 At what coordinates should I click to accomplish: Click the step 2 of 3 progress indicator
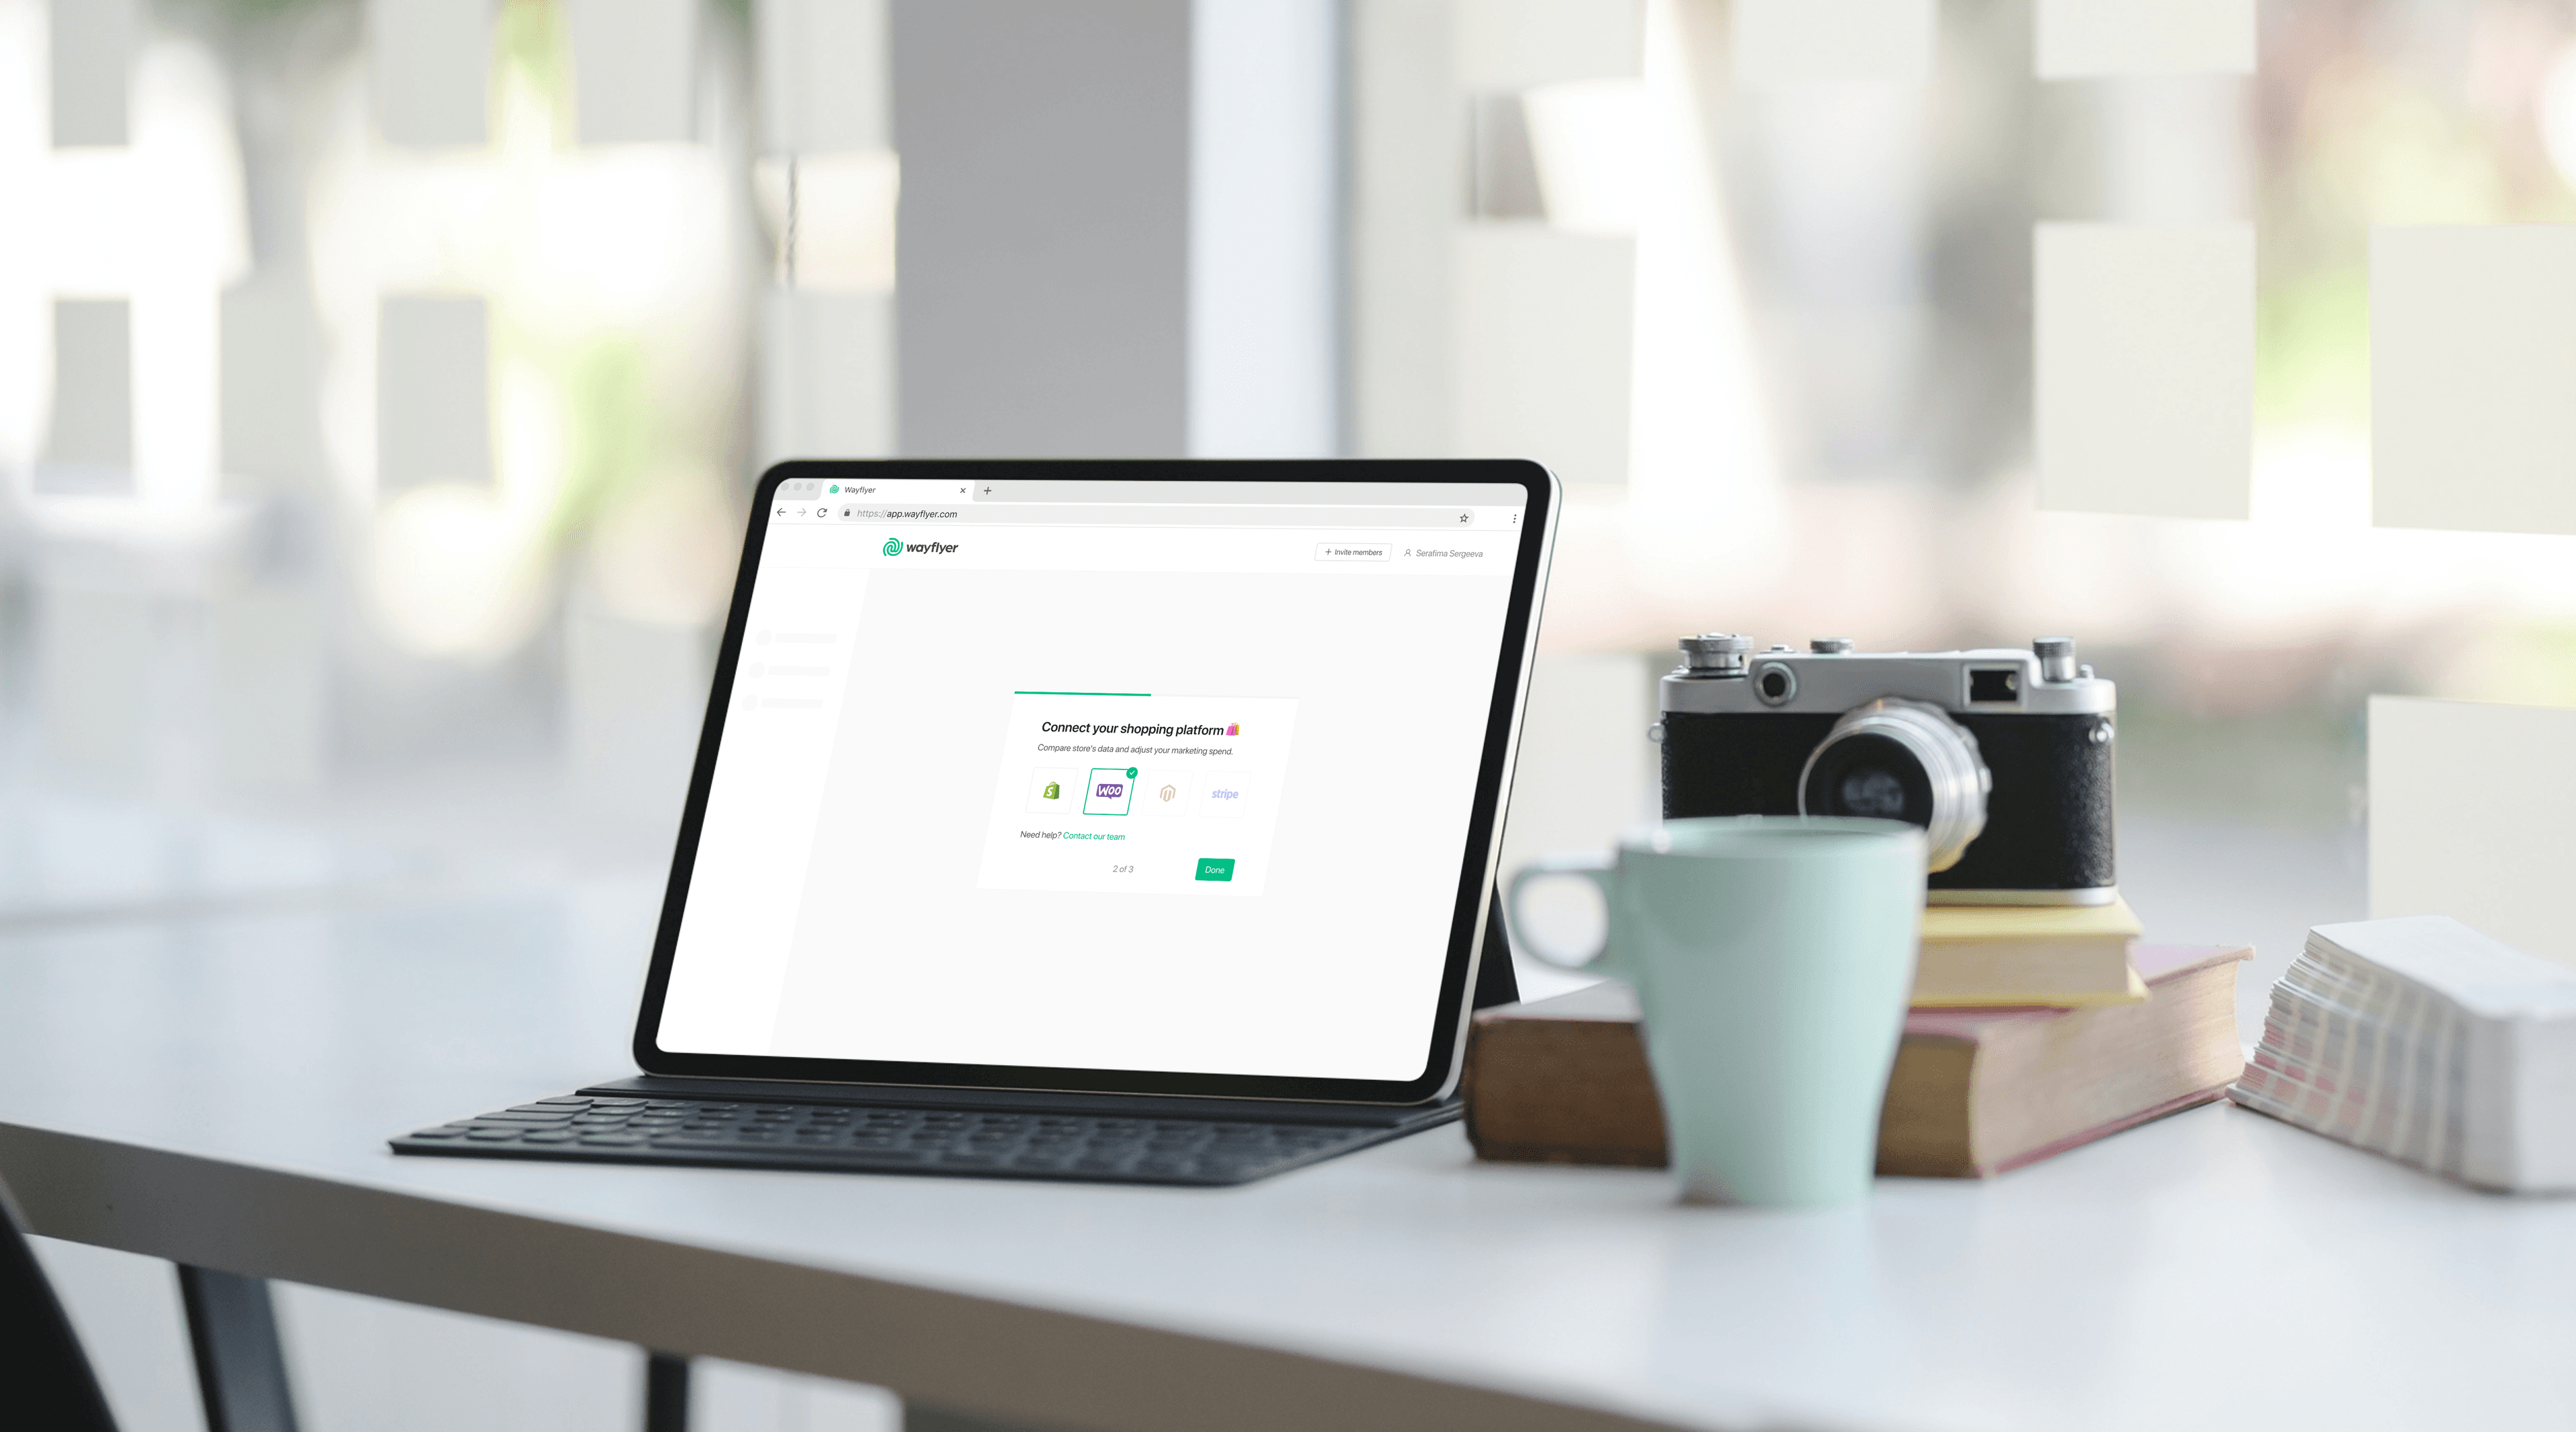[x=1123, y=869]
